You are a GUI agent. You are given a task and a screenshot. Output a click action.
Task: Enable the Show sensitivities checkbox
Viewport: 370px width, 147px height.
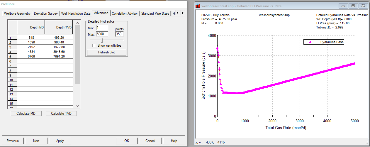point(94,45)
